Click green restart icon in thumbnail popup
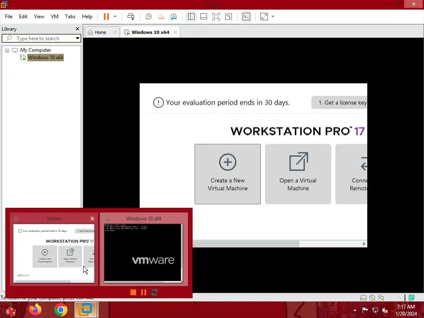 point(154,292)
